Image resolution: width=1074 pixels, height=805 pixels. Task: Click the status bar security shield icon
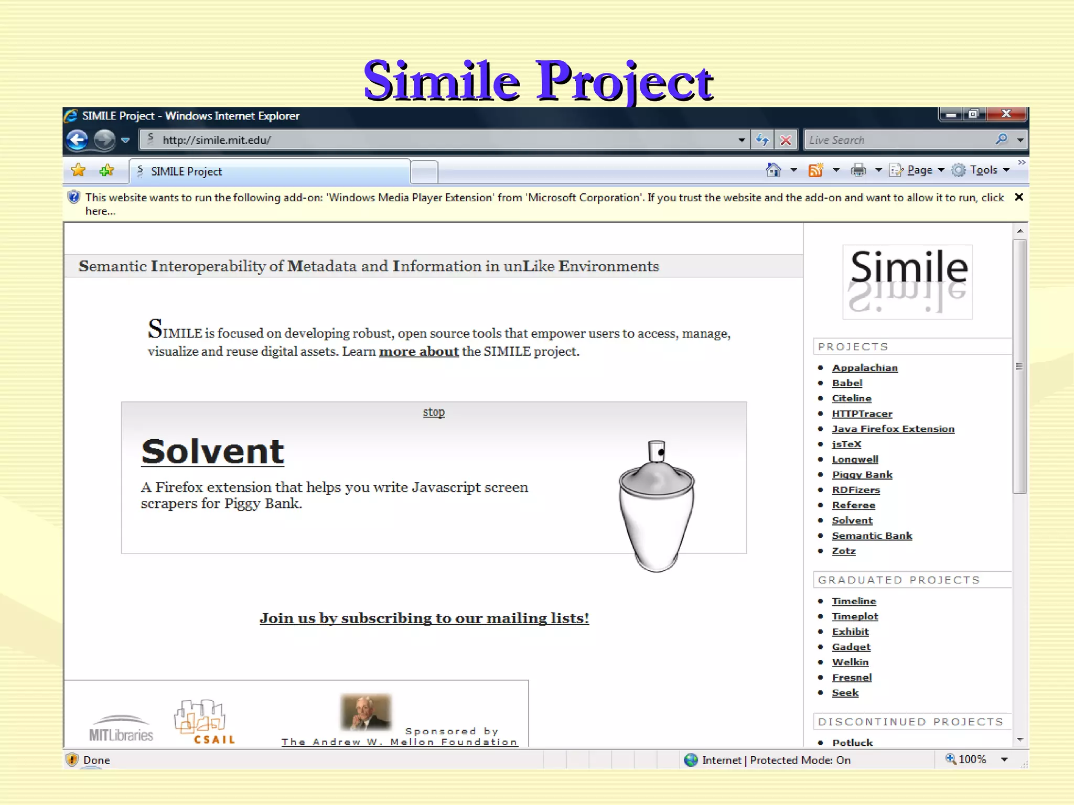point(72,759)
